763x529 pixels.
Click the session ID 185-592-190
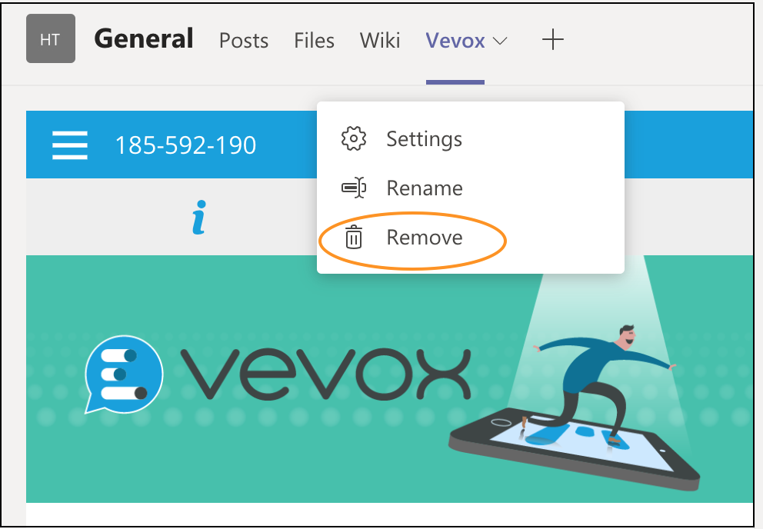185,145
